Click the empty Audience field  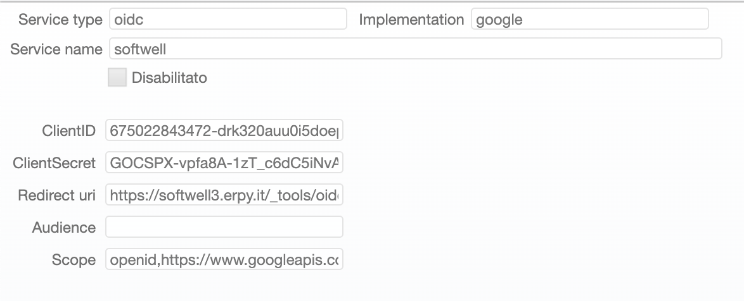click(x=224, y=228)
